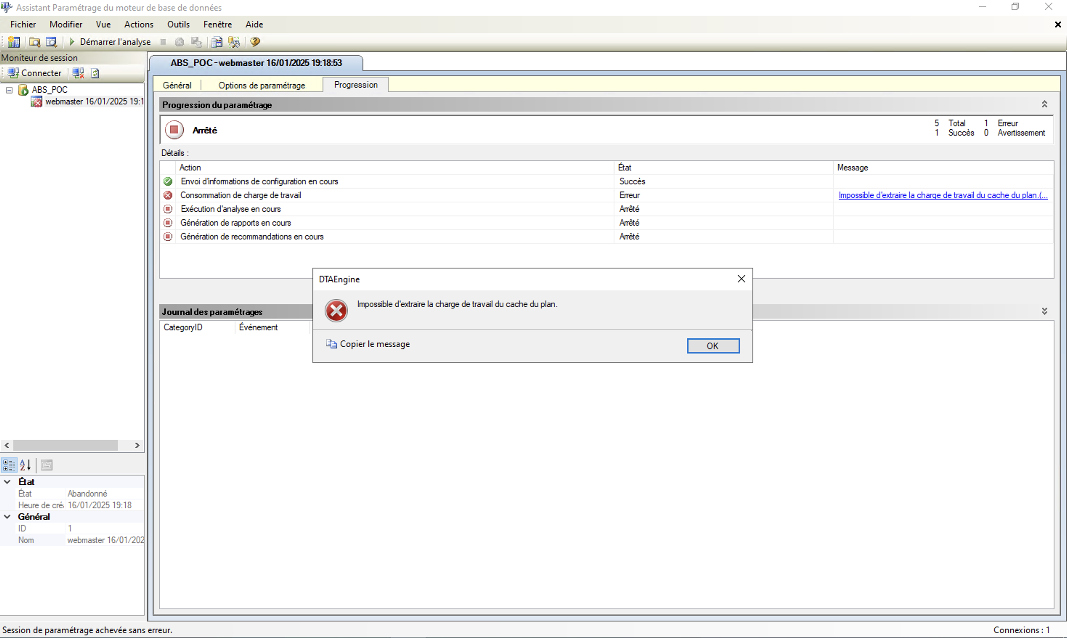Open the Vue menu
Image resolution: width=1067 pixels, height=638 pixels.
point(103,24)
